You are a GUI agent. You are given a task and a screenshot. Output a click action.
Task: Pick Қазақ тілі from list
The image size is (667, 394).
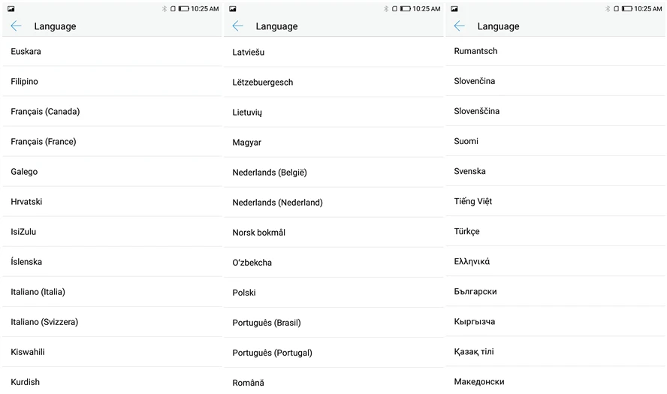[x=556, y=351]
